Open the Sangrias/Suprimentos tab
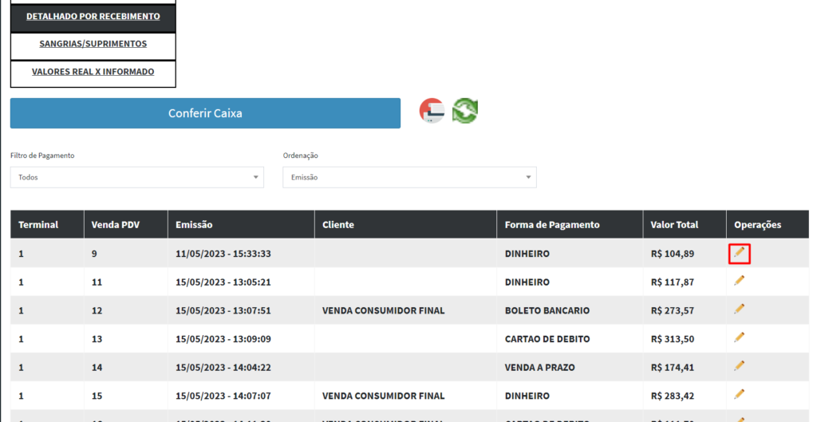Image resolution: width=817 pixels, height=422 pixels. [93, 45]
